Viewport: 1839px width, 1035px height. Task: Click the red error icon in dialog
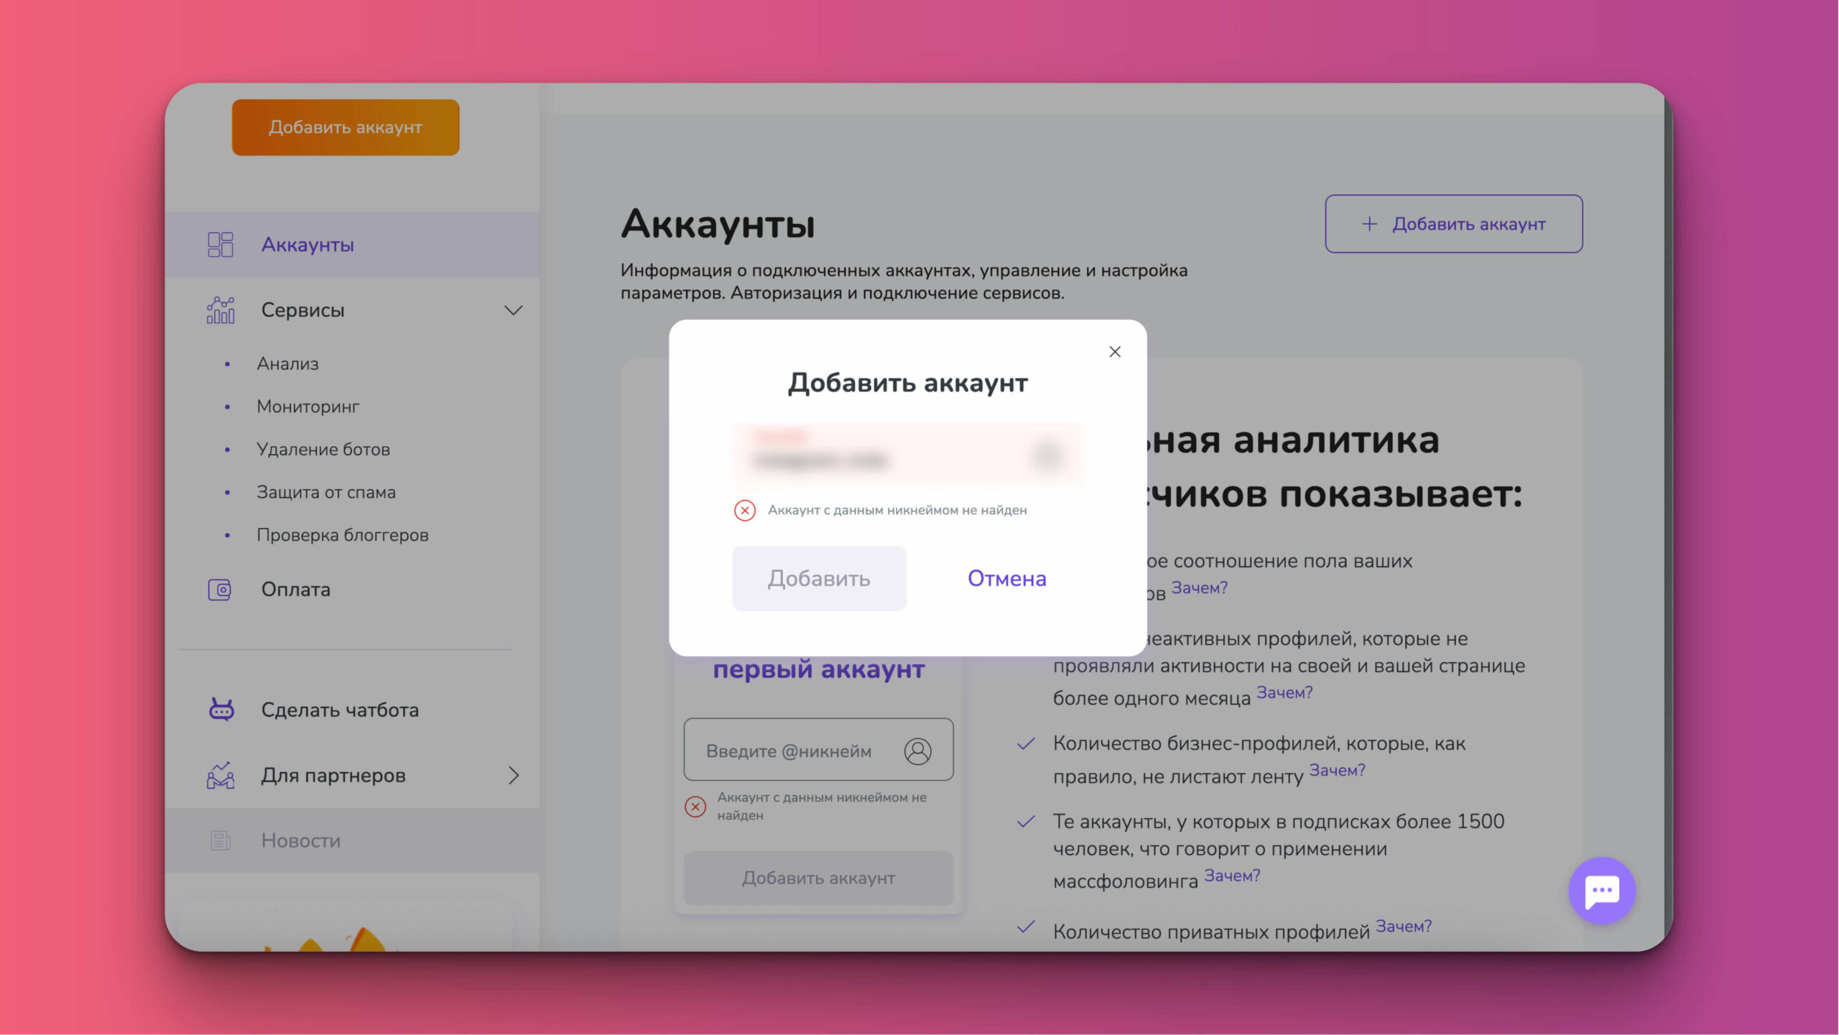click(x=745, y=511)
